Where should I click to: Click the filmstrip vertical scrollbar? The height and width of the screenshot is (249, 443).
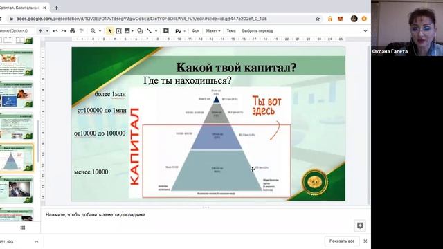38,141
